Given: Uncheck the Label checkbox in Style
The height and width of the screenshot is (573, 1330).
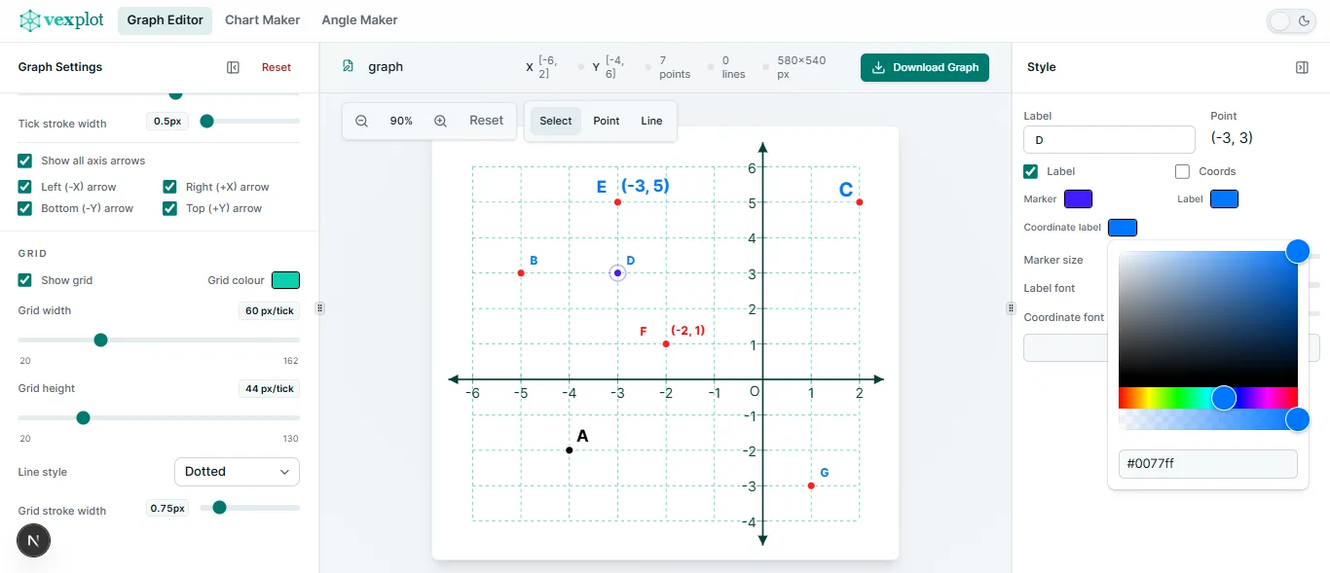Looking at the screenshot, I should tap(1030, 171).
